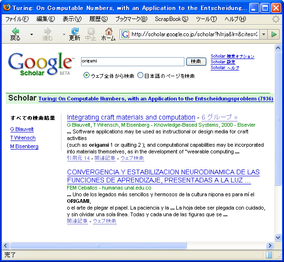Click the Knowledge-Based Systems, 2000 - Elsevier text
The height and width of the screenshot is (262, 284).
pos(205,125)
